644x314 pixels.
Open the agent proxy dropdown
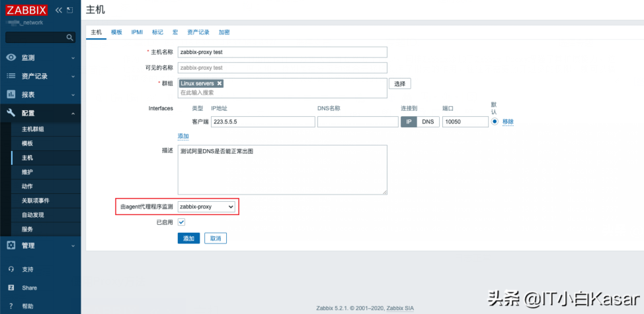pyautogui.click(x=206, y=207)
